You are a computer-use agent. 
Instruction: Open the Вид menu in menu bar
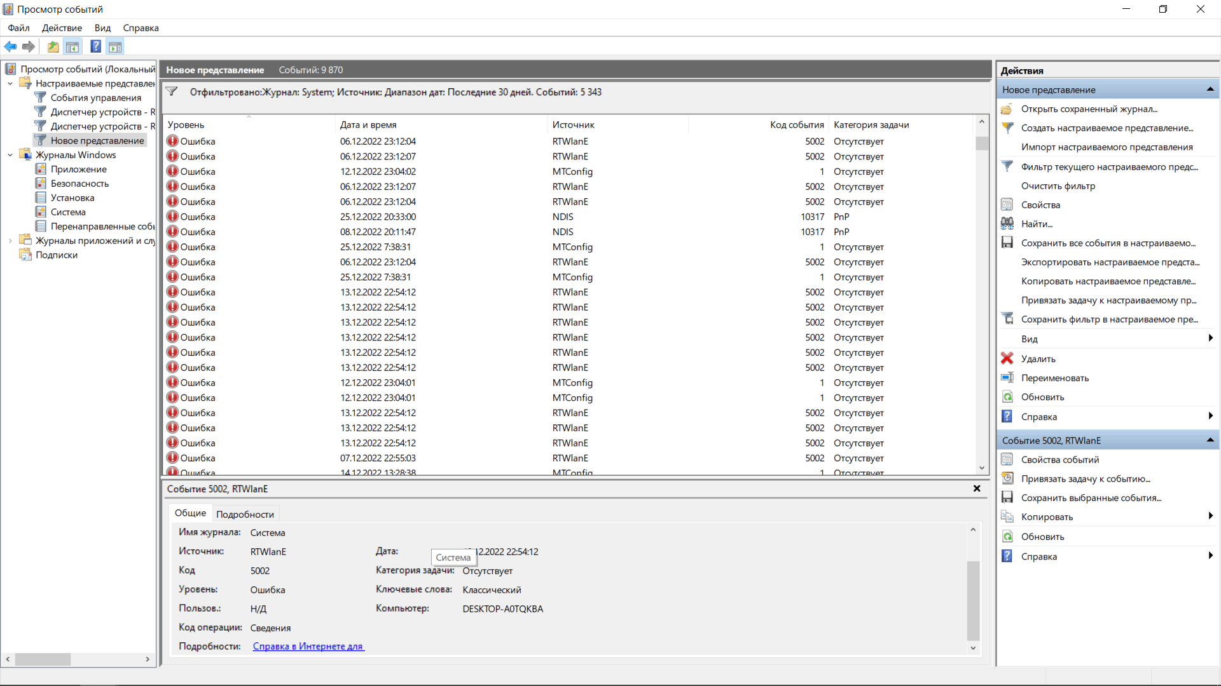tap(102, 28)
